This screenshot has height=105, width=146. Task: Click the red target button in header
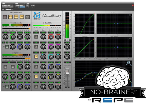coord(133,5)
